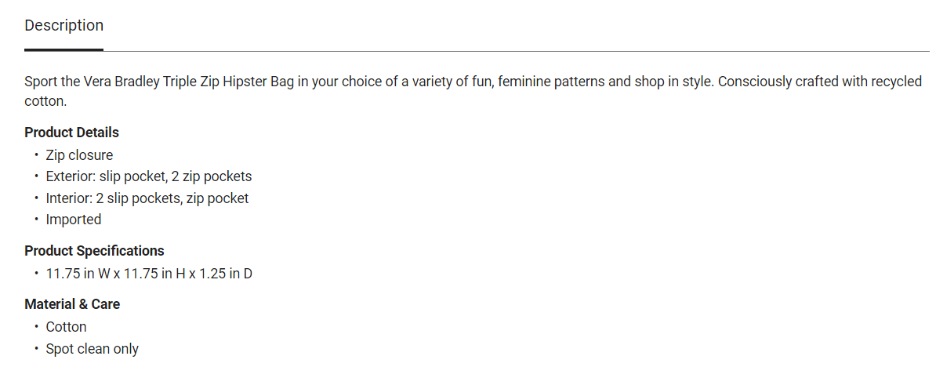
Task: Select the Product Details heading
Action: 71,133
